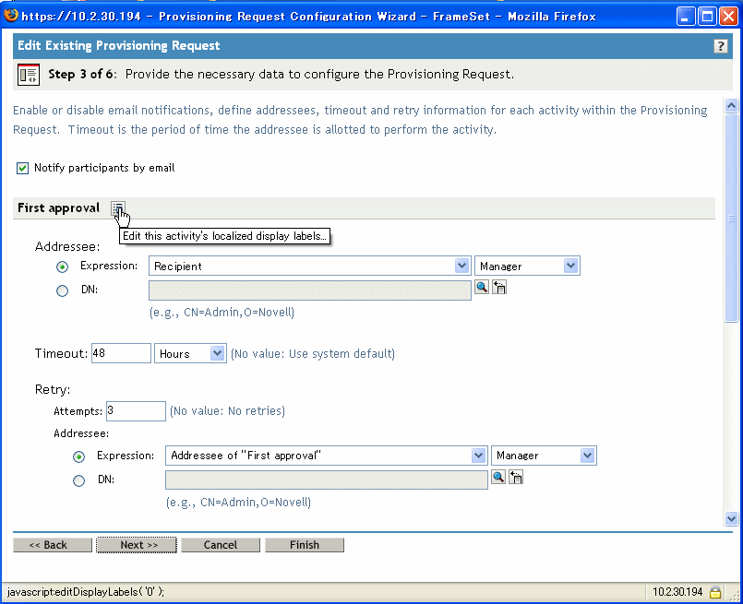This screenshot has width=743, height=604.
Task: Open the Hours timeout unit dropdown
Action: point(190,353)
